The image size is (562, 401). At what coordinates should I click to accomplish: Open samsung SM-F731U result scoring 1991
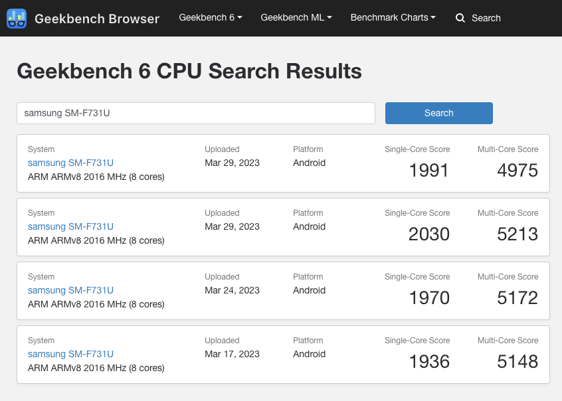[70, 163]
